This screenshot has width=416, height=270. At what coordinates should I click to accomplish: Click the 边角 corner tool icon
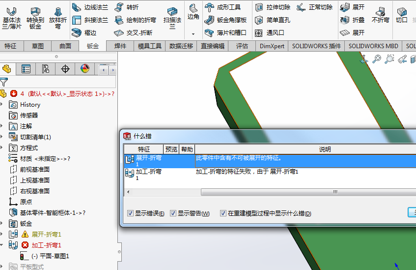click(193, 11)
